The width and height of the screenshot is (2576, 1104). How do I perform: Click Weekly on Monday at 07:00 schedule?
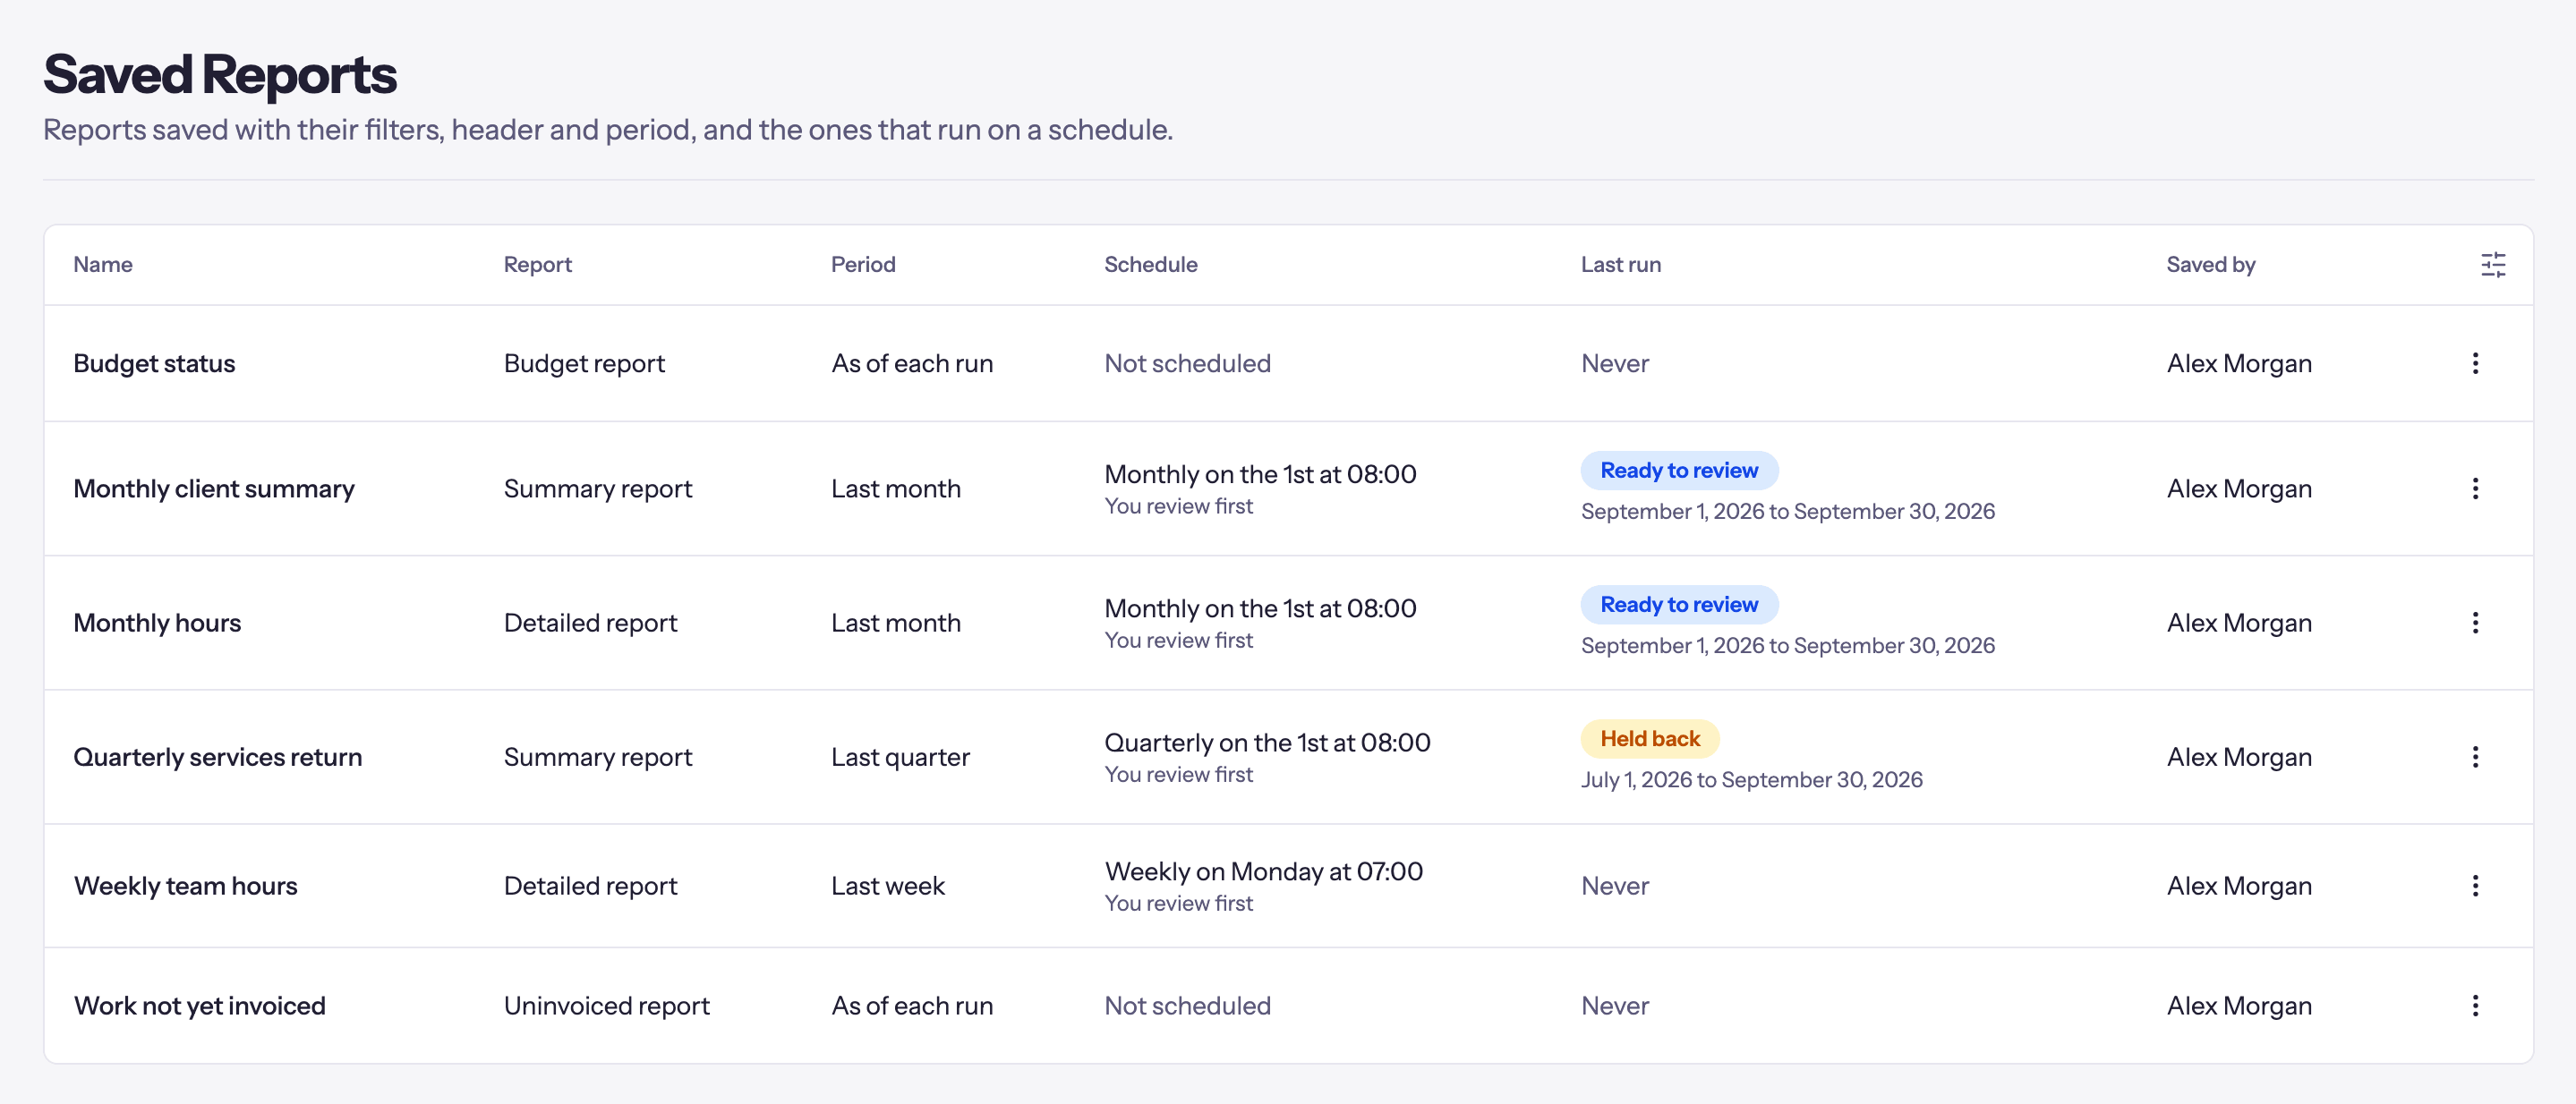tap(1264, 871)
